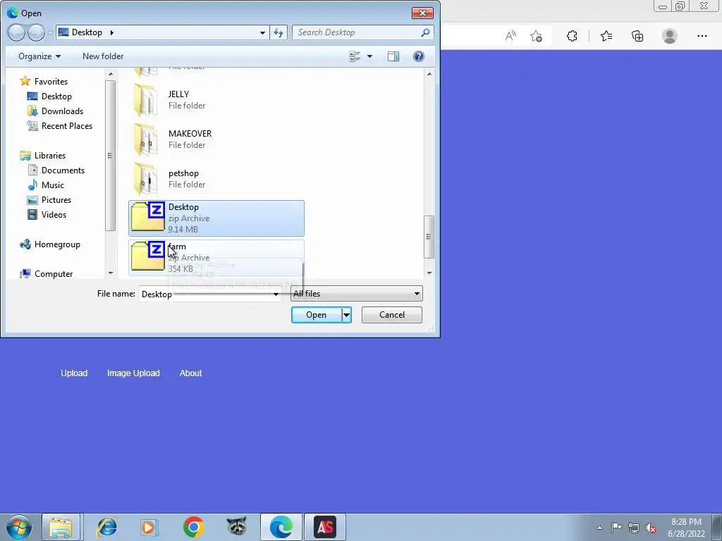722x541 pixels.
Task: Select Recent Places in the navigation pane
Action: [x=60, y=125]
